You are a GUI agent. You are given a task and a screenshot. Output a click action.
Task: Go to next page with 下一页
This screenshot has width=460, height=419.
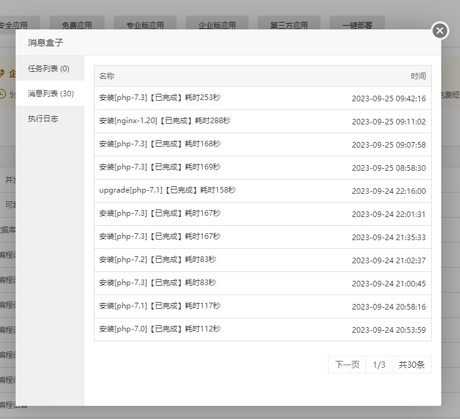347,365
